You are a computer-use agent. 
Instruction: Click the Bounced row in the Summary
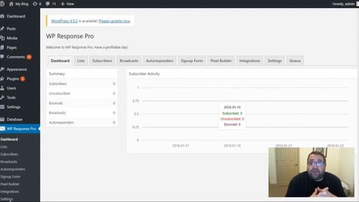pos(82,103)
